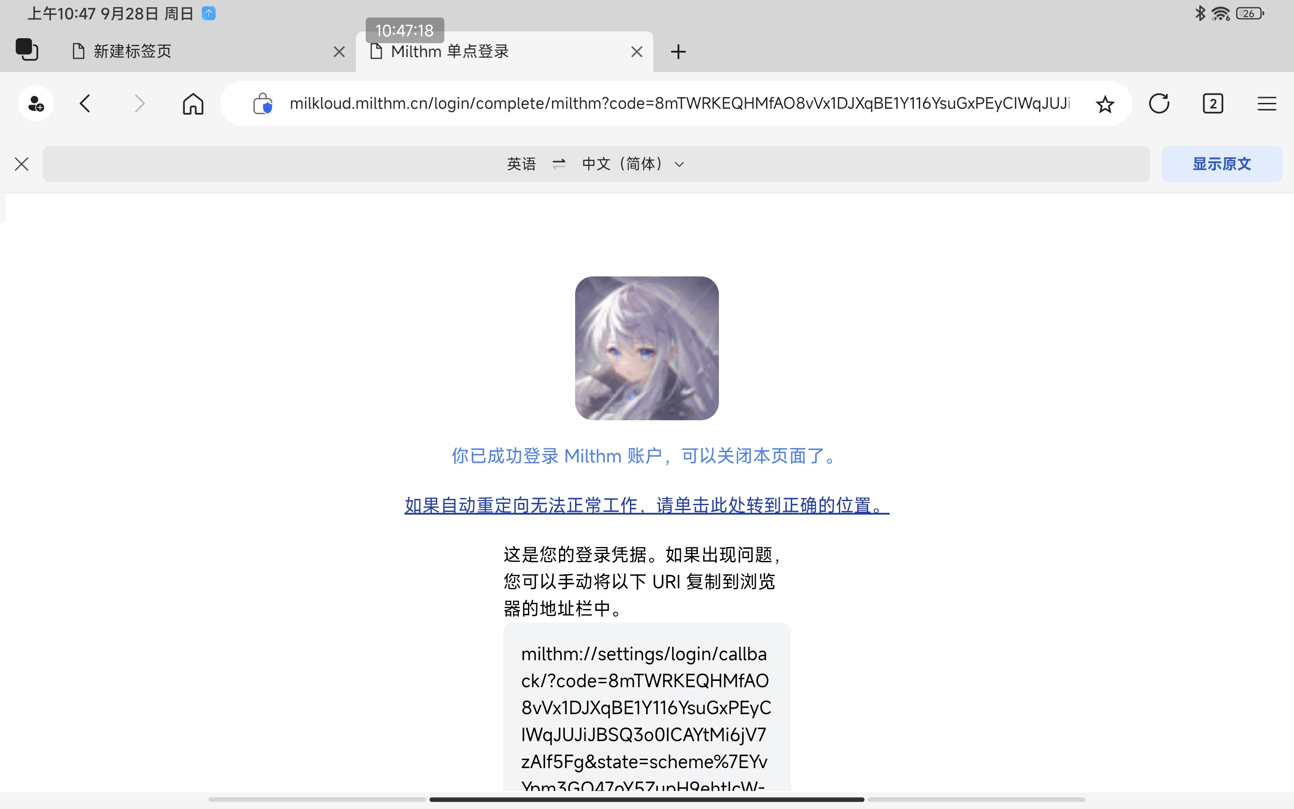Go forward to next page
1294x809 pixels.
(139, 103)
